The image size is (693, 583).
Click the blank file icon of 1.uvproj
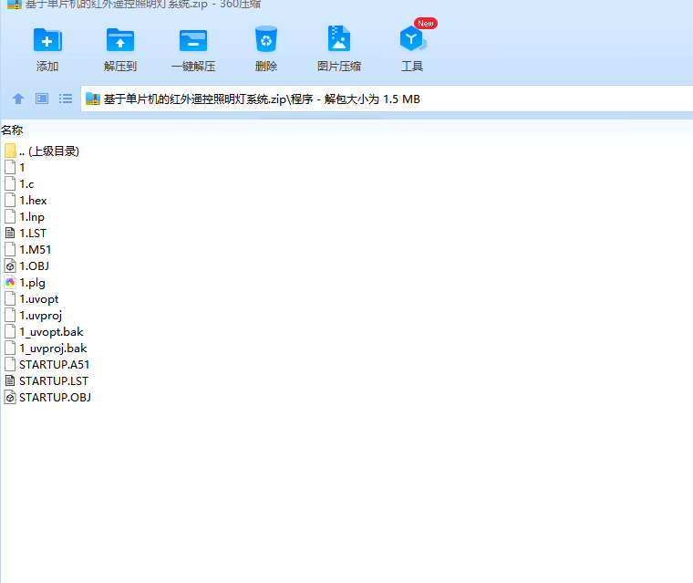point(10,316)
